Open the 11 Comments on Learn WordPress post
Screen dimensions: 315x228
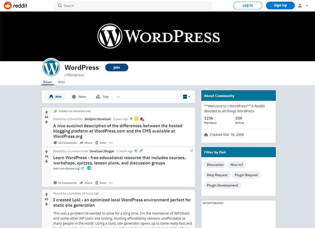[65, 183]
